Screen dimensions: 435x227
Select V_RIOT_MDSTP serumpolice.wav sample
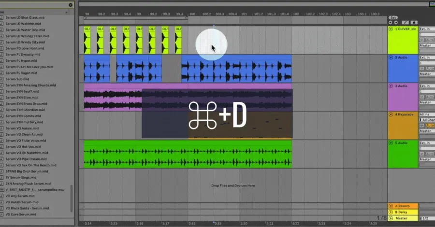click(35, 190)
